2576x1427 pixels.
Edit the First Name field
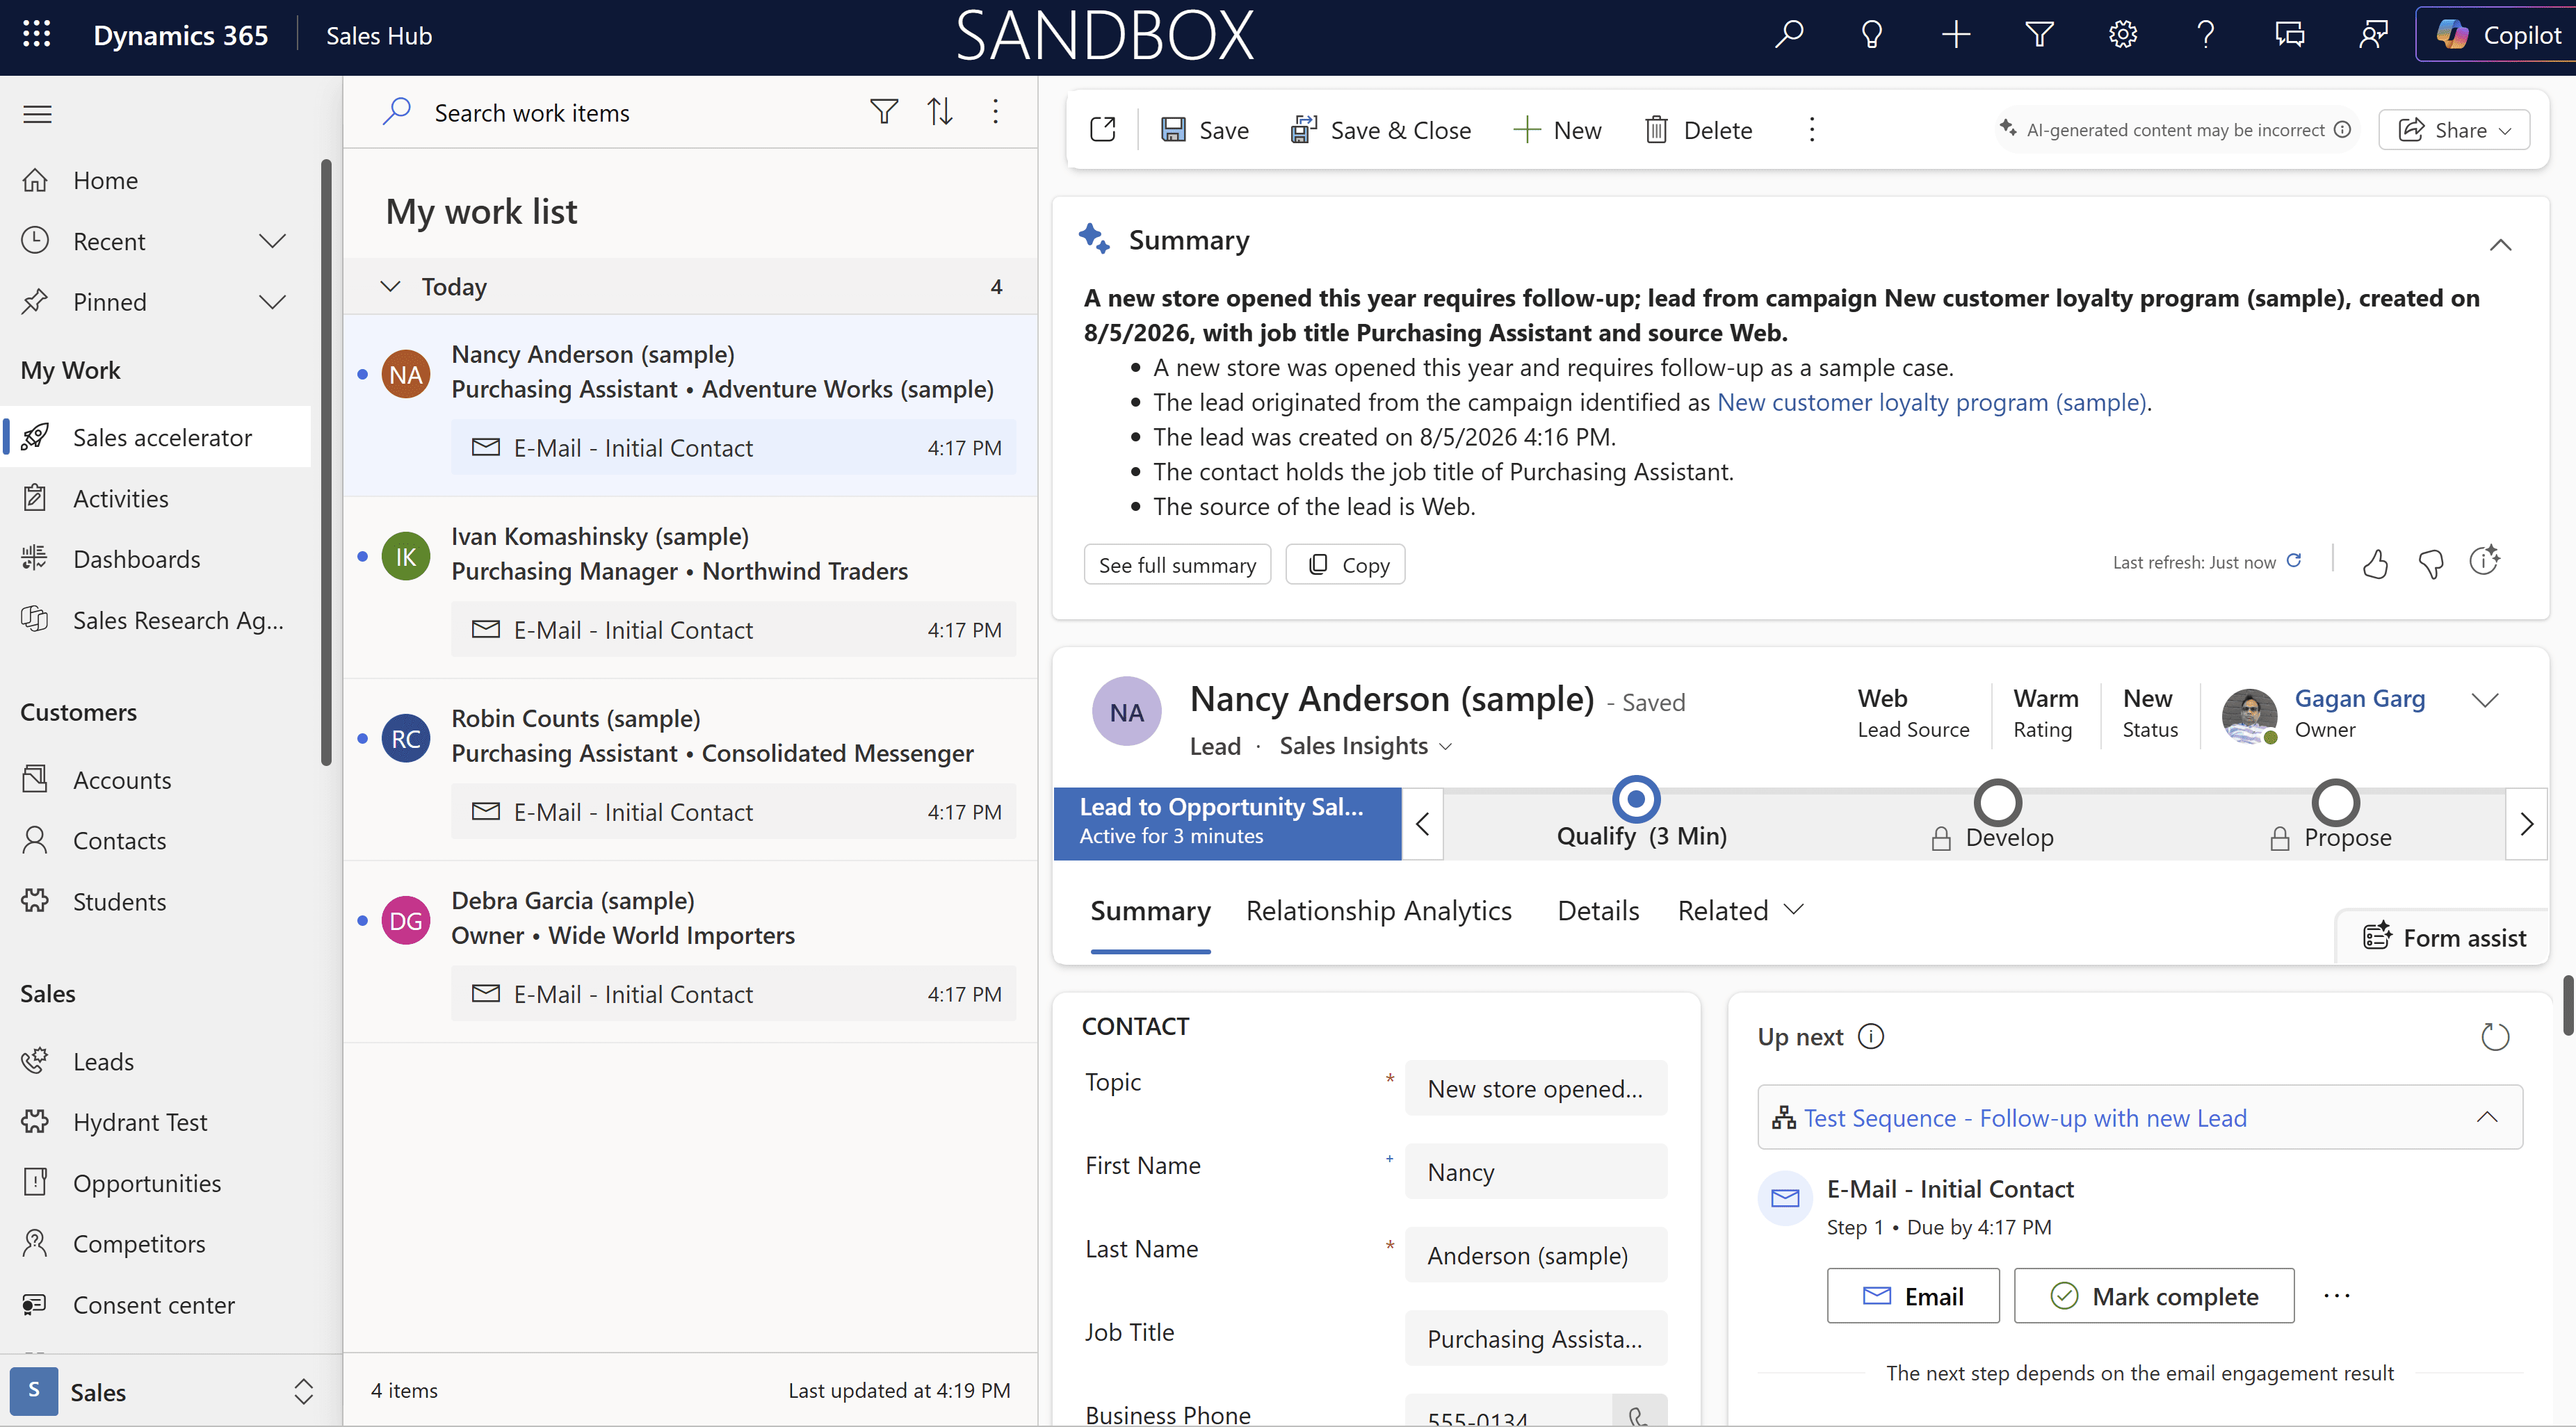click(x=1535, y=1172)
